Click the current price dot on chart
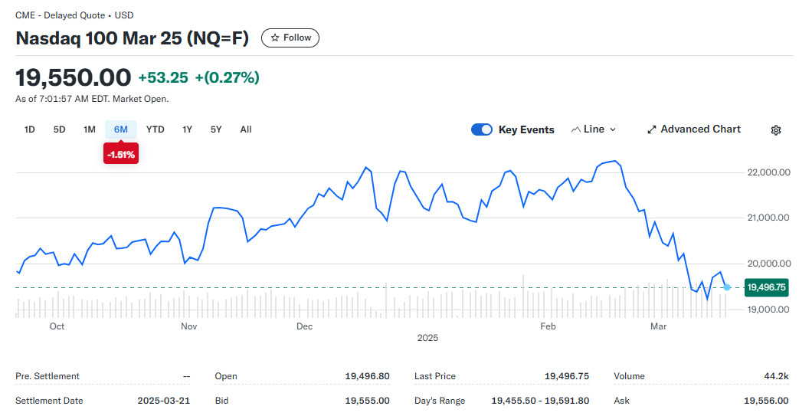Image resolution: width=799 pixels, height=416 pixels. [727, 287]
